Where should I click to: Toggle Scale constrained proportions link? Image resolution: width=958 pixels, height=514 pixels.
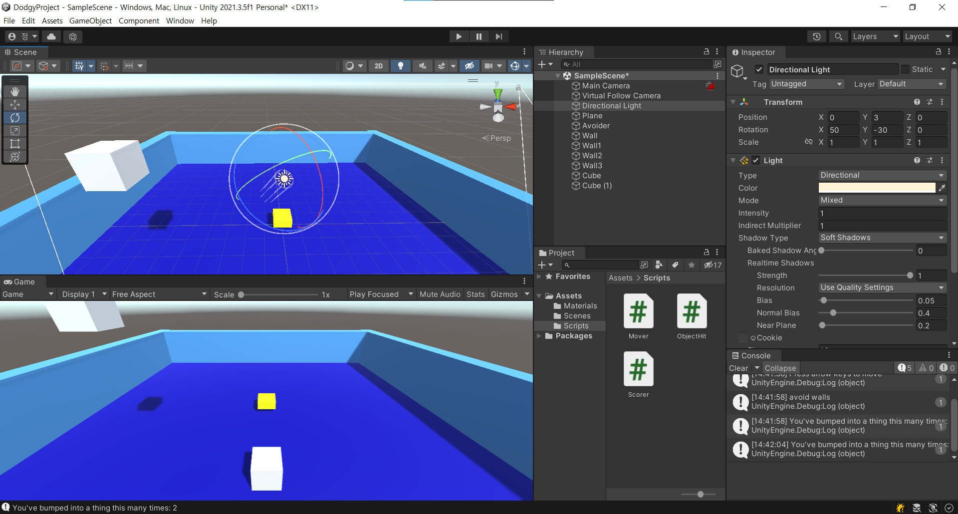tap(808, 142)
